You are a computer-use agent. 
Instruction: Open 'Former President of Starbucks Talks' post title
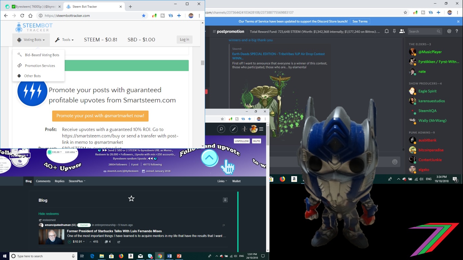(114, 231)
